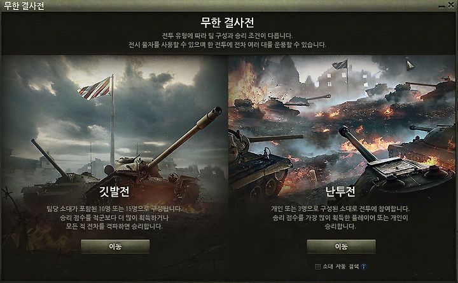Select the 난투전 mode title
The image size is (458, 283).
[340, 192]
